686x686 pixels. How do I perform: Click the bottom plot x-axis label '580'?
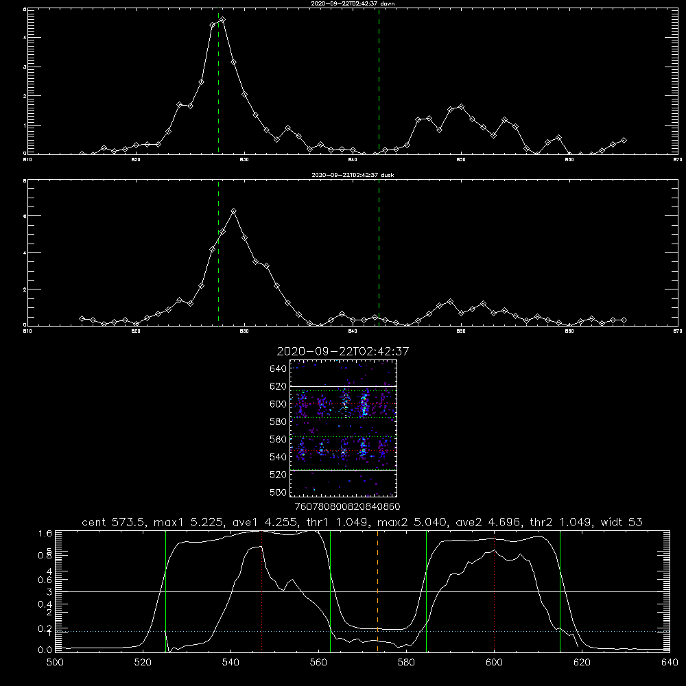[x=406, y=663]
